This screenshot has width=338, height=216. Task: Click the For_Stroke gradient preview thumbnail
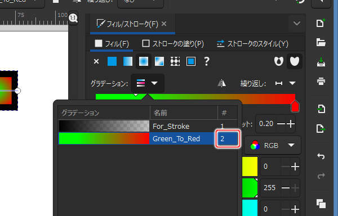(x=104, y=126)
